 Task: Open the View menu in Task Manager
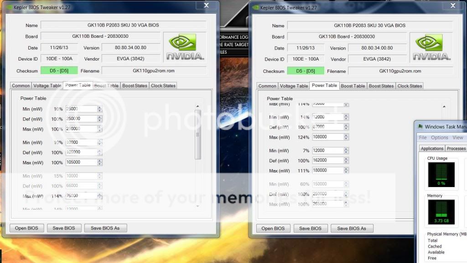pyautogui.click(x=458, y=137)
